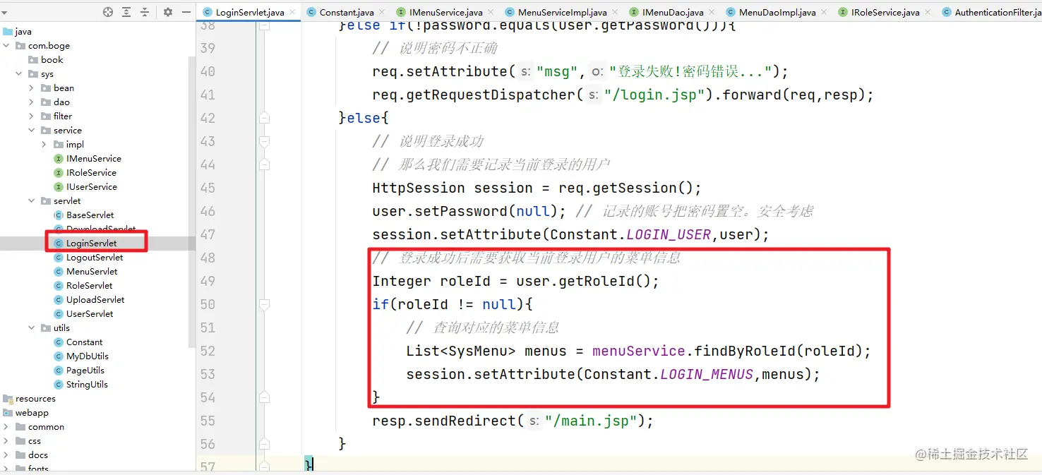Select the resources folder
This screenshot has width=1042, height=475.
pos(29,399)
